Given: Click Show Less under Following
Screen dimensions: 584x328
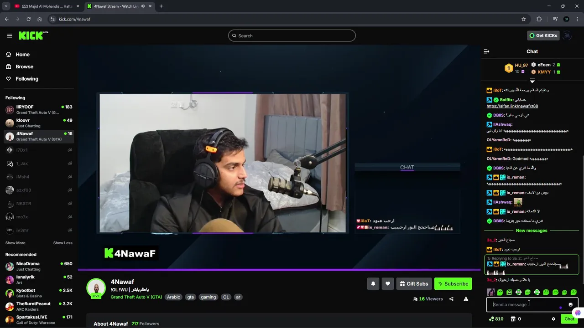Looking at the screenshot, I should tap(63, 243).
